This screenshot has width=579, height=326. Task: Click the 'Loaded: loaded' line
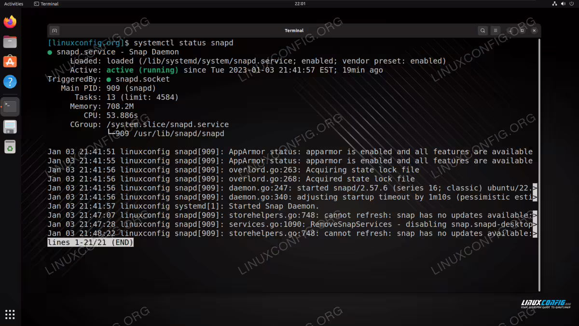[258, 61]
